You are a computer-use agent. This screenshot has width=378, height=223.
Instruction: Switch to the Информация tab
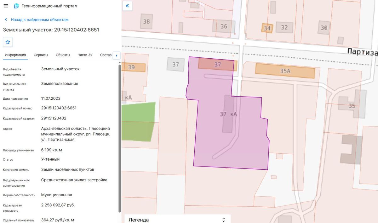pyautogui.click(x=15, y=55)
